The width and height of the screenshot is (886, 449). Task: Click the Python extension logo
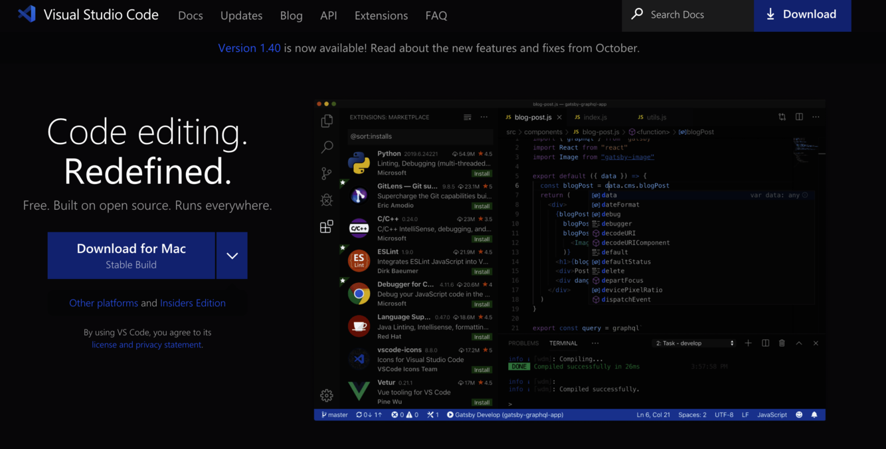pos(359,163)
